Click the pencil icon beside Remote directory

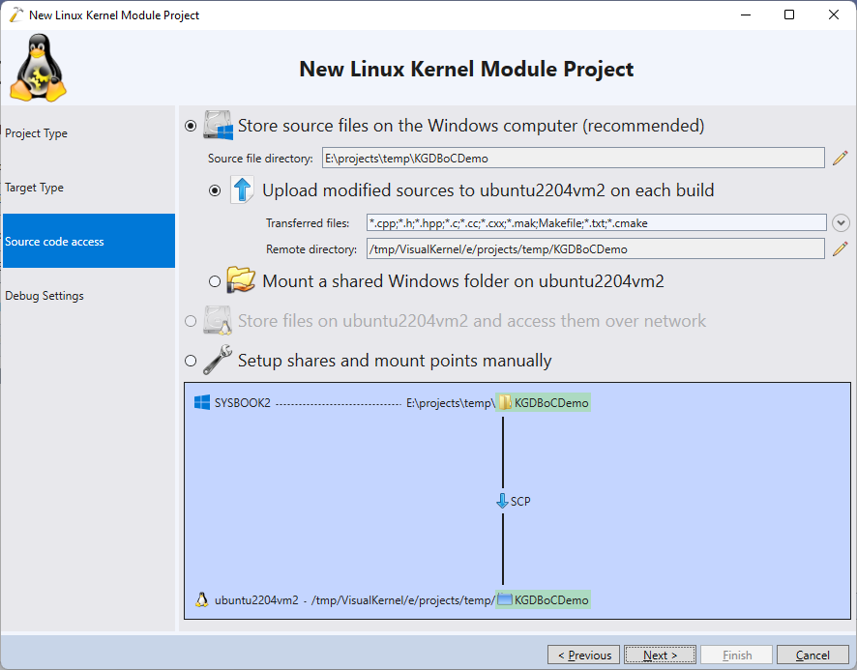[x=840, y=249]
